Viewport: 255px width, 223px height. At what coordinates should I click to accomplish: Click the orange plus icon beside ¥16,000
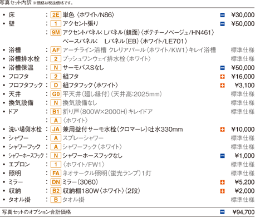point(222,77)
